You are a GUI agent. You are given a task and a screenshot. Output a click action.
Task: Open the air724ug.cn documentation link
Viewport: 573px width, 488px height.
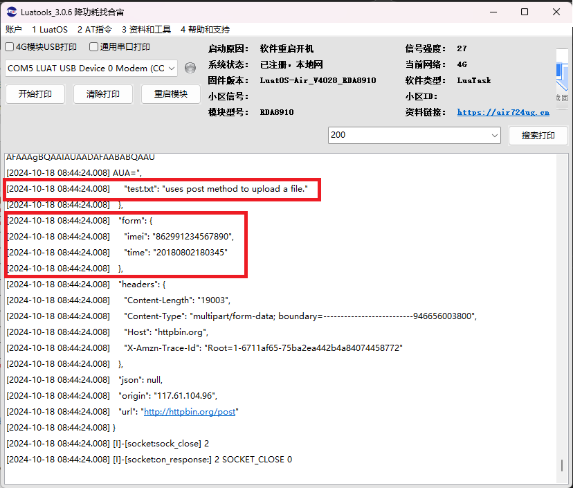click(503, 112)
